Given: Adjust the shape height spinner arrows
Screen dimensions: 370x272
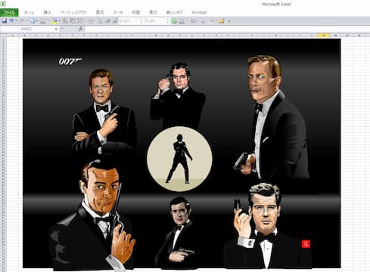Looking at the screenshot, I should click(x=141, y=21).
